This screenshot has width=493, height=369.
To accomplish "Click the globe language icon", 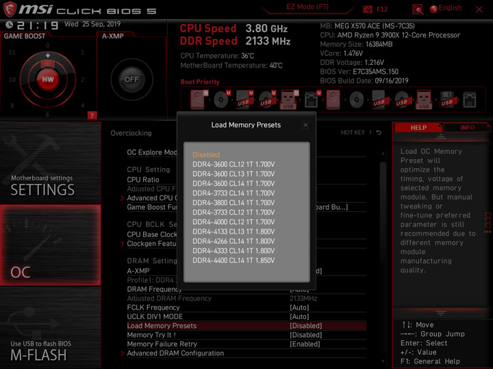I will click(433, 9).
